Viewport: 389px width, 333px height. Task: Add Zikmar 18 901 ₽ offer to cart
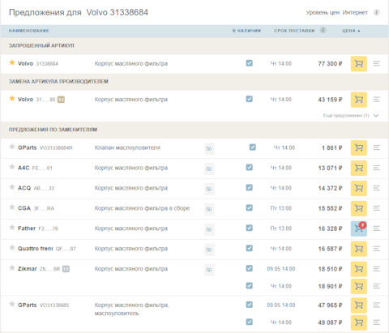click(359, 286)
